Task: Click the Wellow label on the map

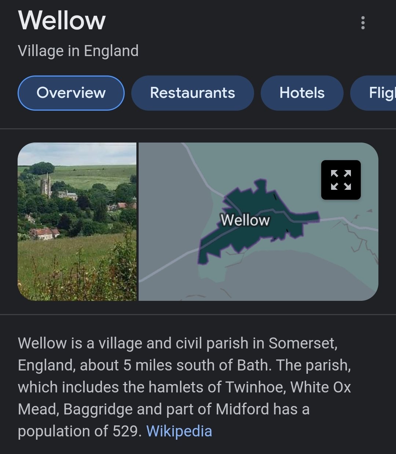Action: click(x=245, y=220)
